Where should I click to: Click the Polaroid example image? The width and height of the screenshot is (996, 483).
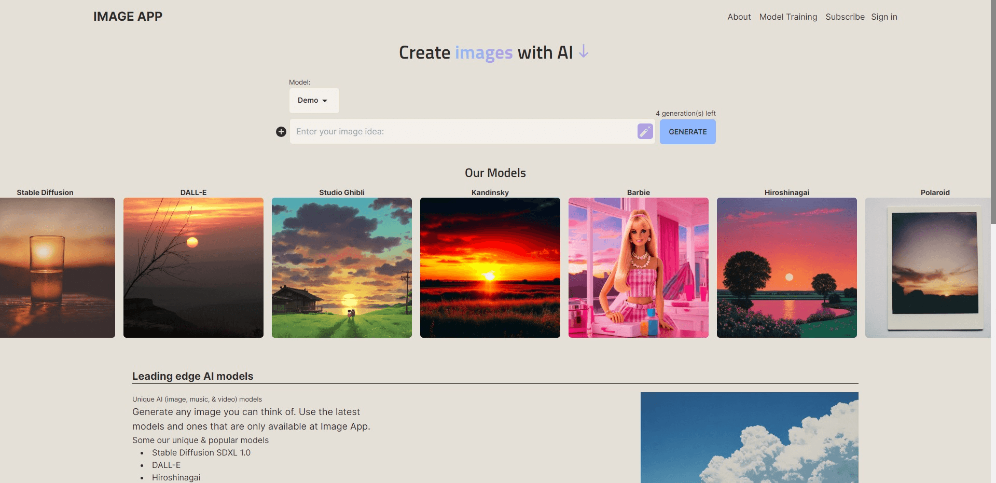point(934,268)
